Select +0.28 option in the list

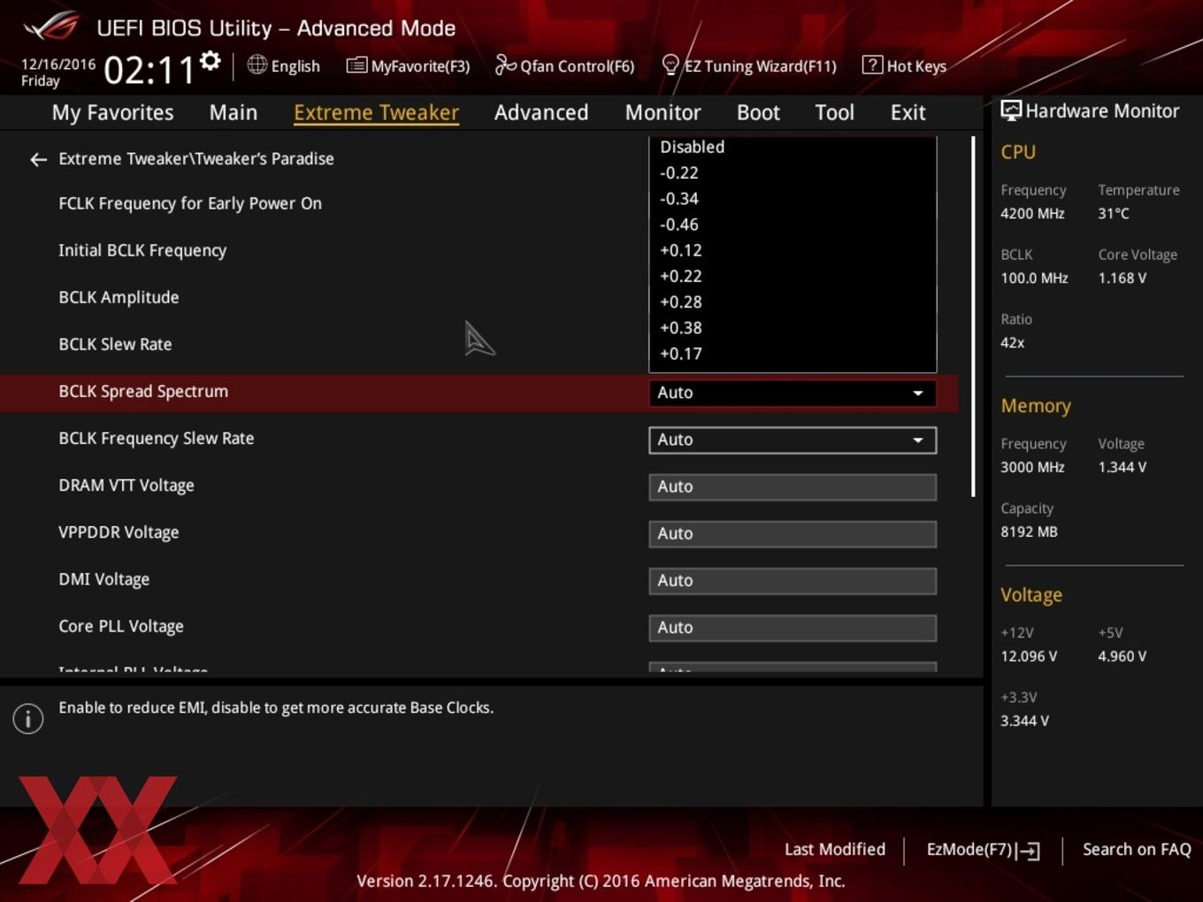793,302
